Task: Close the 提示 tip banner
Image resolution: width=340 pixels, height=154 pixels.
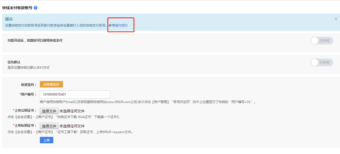Action: [x=336, y=19]
